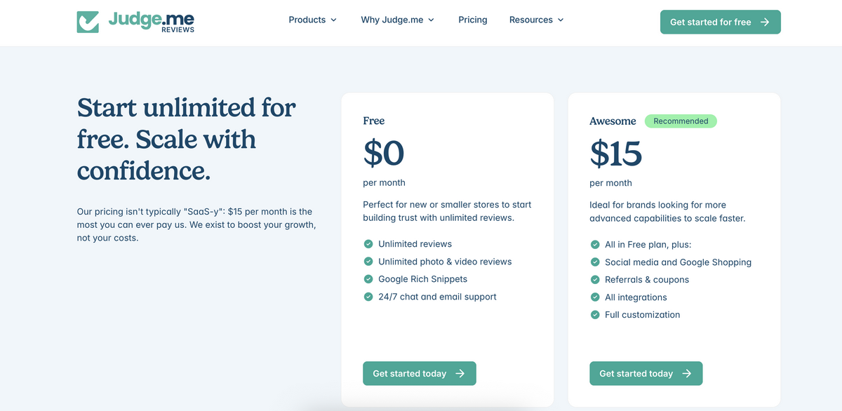Click the Judge.me logo checkmark icon

click(88, 22)
